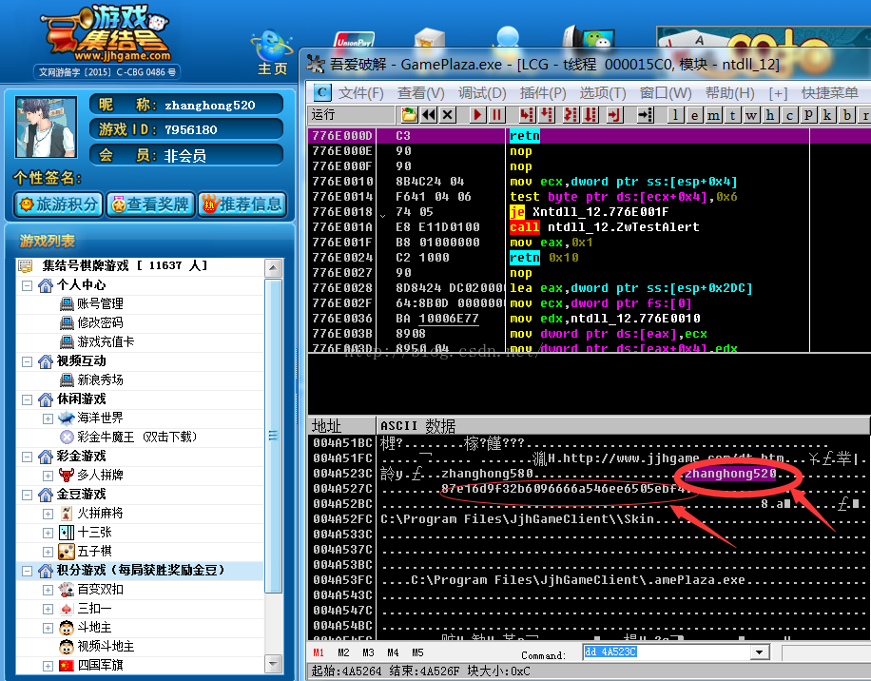Image resolution: width=871 pixels, height=681 pixels.
Task: Select the 'call ntdll_12.ZwTestAlert' disassembly line
Action: point(589,227)
